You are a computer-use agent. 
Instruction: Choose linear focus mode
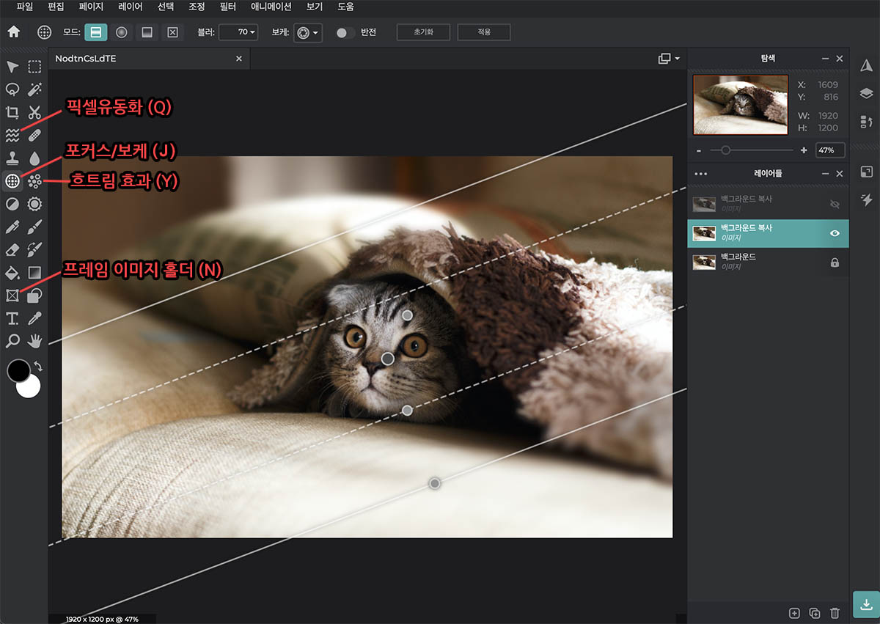(x=96, y=32)
